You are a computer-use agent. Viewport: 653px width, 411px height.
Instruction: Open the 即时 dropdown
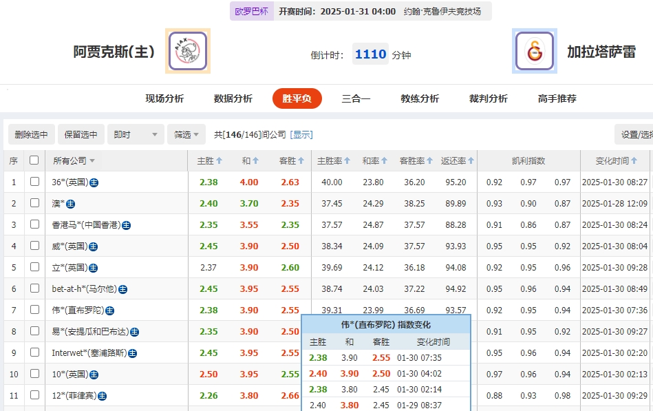click(x=135, y=134)
